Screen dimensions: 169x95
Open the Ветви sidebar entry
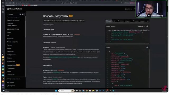(9, 72)
